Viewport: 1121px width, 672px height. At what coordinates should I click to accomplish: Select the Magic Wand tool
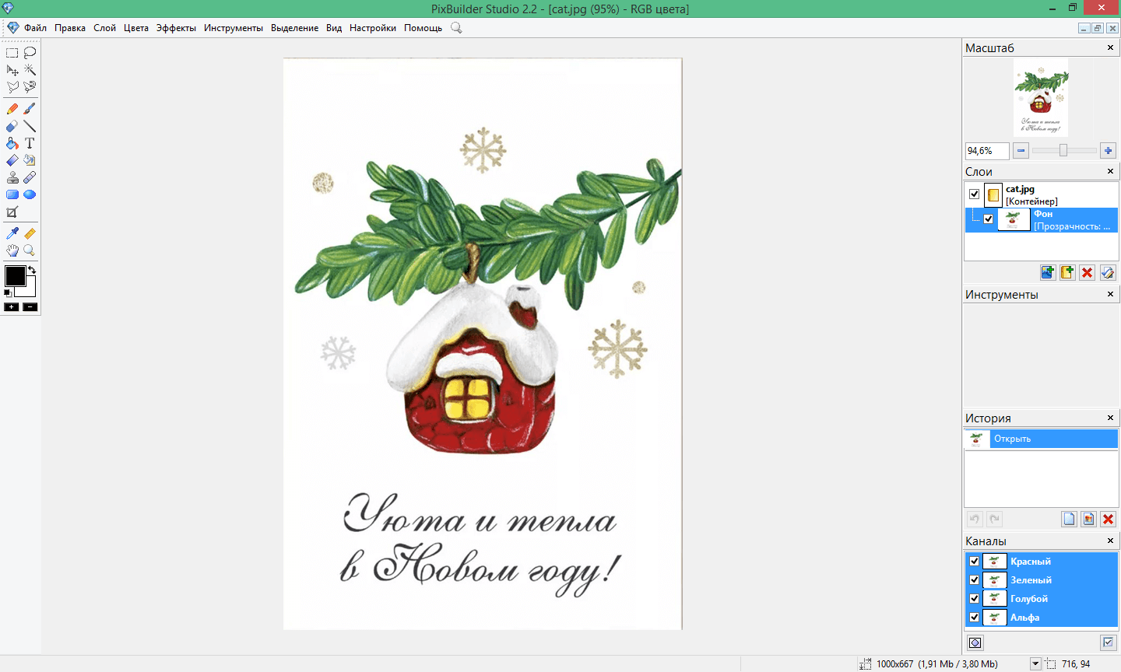click(30, 70)
